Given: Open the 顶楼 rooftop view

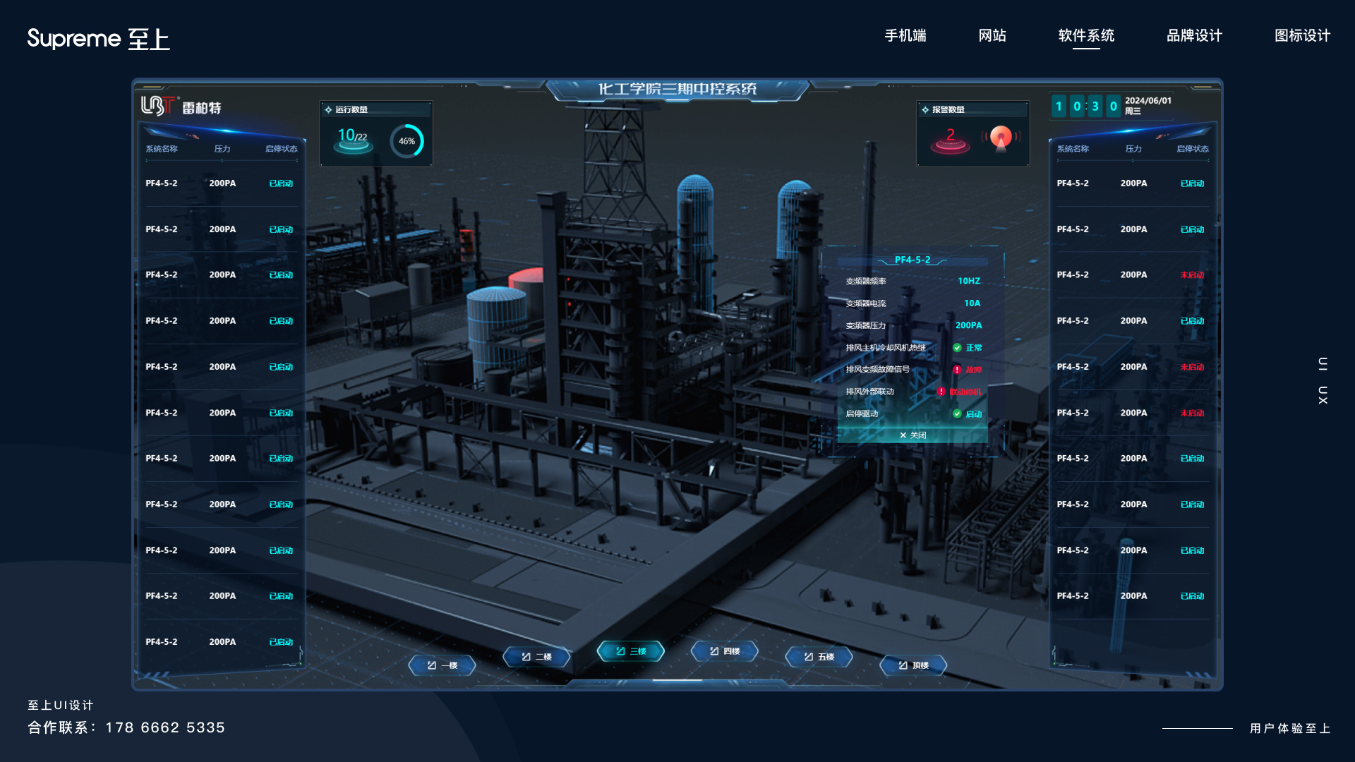Looking at the screenshot, I should pos(913,665).
